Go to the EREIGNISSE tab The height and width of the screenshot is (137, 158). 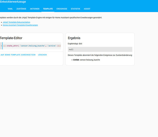click(62, 9)
